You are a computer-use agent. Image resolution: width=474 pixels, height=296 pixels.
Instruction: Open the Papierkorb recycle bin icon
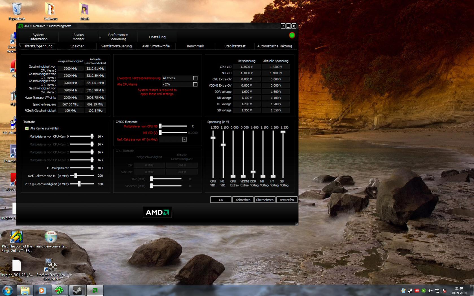[x=17, y=11]
